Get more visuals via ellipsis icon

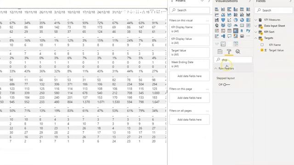coord(248,36)
